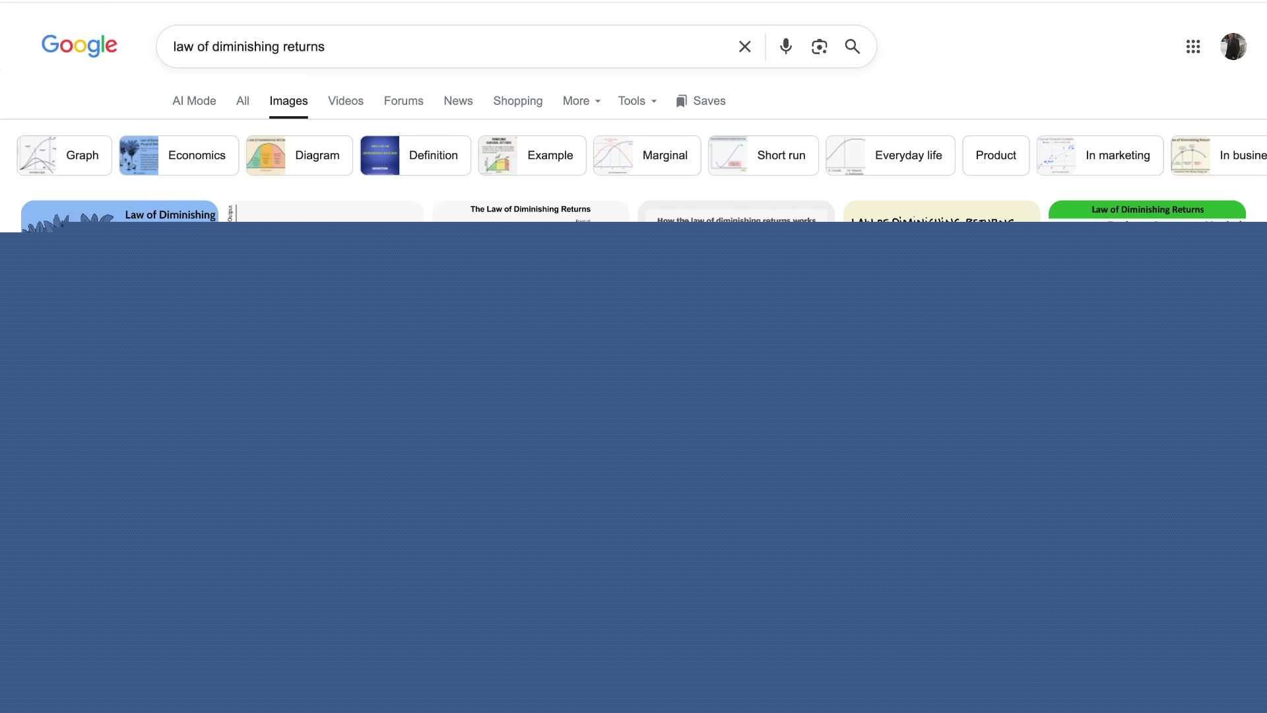Viewport: 1267px width, 713px height.
Task: Clear the search query with X
Action: point(744,47)
